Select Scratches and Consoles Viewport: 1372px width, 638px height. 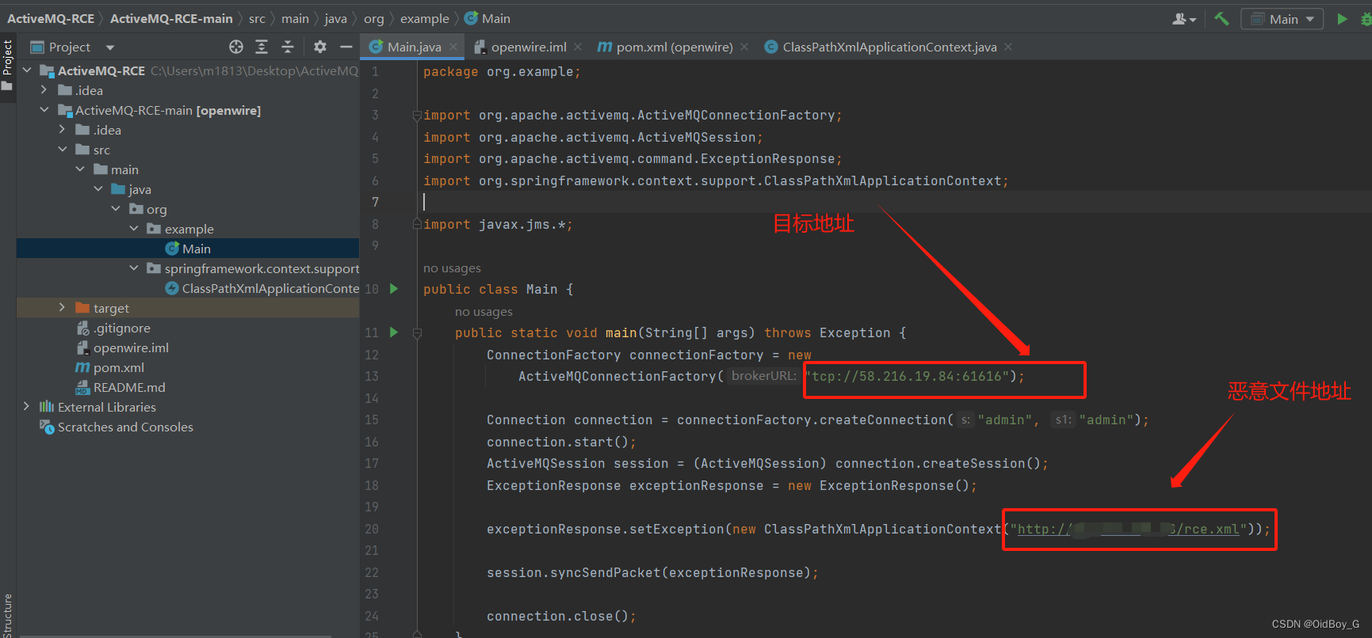point(117,427)
